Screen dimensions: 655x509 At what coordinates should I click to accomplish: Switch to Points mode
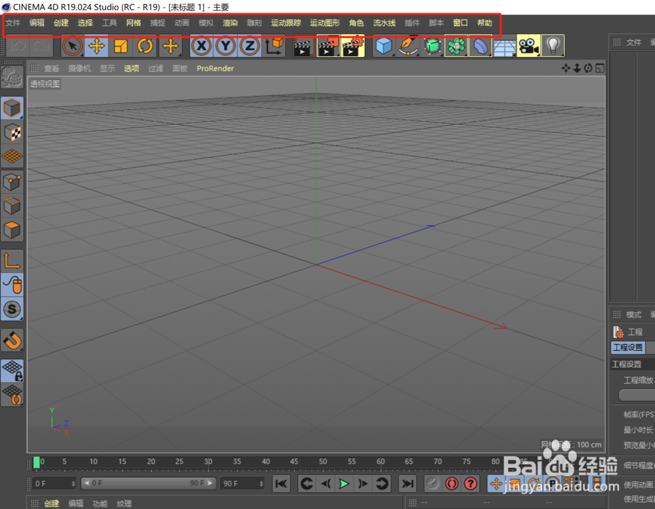pyautogui.click(x=12, y=182)
